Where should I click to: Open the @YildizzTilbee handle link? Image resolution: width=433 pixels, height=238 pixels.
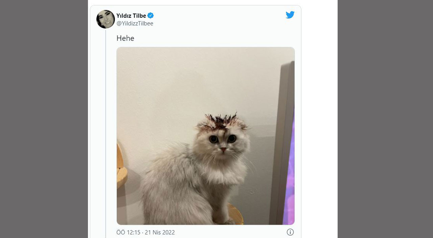135,23
